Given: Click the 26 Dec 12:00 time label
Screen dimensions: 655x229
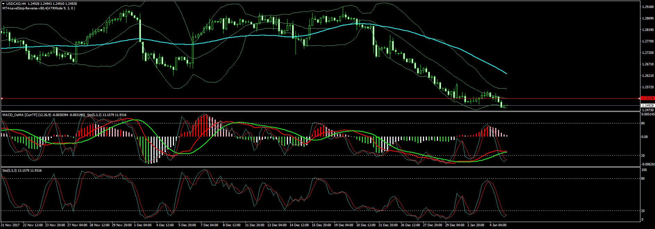Looking at the screenshot, I should coord(411,225).
